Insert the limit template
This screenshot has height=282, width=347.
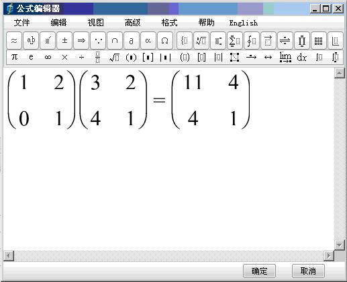click(x=285, y=58)
